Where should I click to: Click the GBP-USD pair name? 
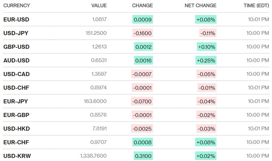click(x=16, y=47)
